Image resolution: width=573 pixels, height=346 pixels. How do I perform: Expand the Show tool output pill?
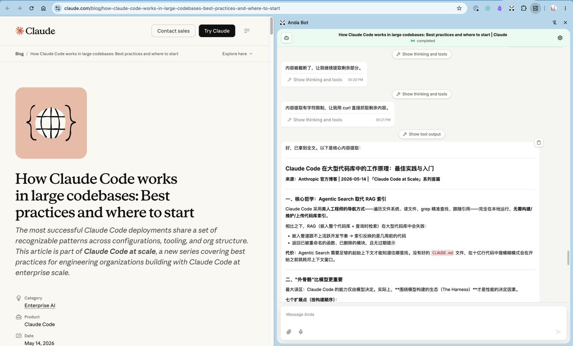422,134
